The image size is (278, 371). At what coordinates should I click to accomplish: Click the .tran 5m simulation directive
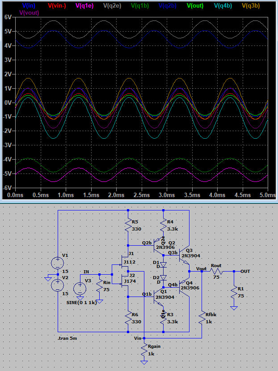tap(71, 338)
